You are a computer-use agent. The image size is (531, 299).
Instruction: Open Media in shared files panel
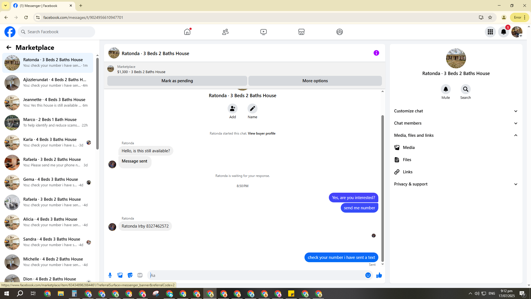456,148
